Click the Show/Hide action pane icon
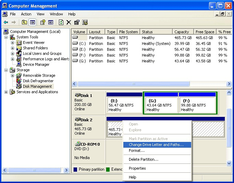This screenshot has height=183, width=234. [x=51, y=22]
